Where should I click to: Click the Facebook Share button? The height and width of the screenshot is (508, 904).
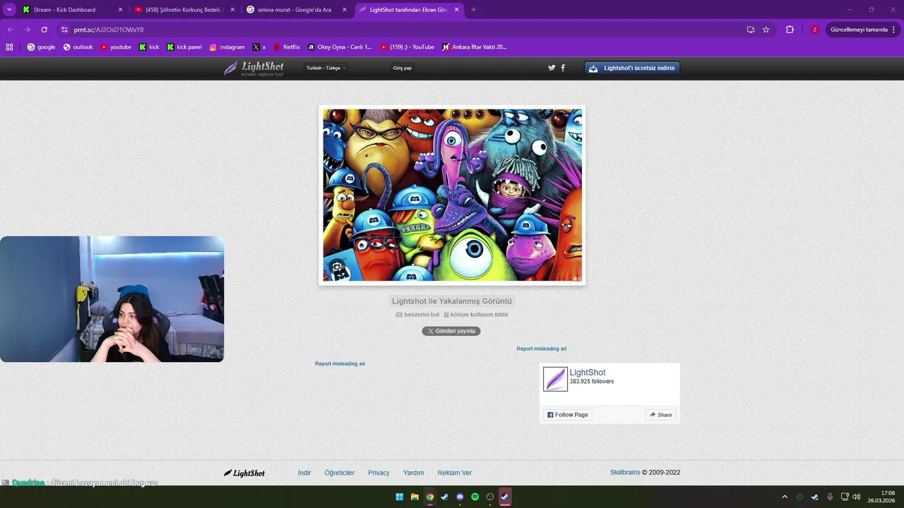tap(661, 415)
